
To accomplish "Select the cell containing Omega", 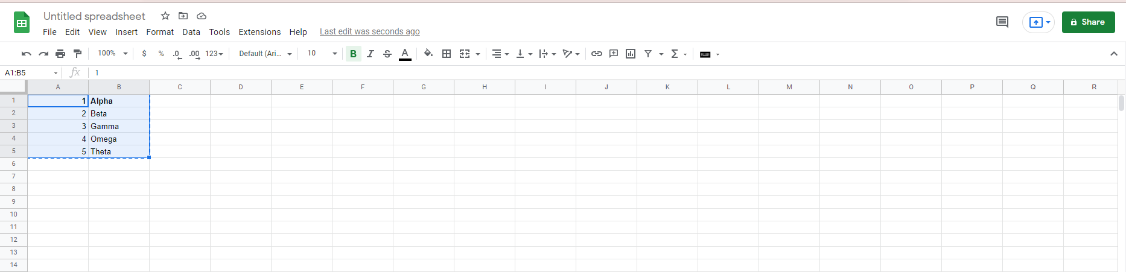I will point(119,139).
